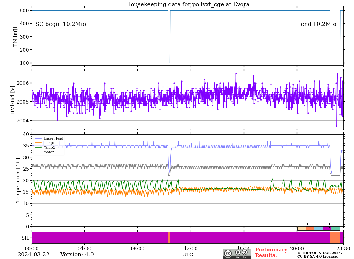Viewport: 354px width, 259px height.
Task: Click the 'end 10.2Mio' annotation
Action: pyautogui.click(x=319, y=24)
